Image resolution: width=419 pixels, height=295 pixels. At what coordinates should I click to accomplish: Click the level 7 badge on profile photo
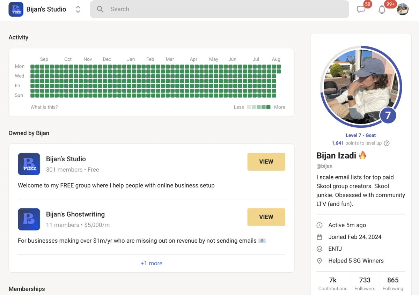click(388, 115)
